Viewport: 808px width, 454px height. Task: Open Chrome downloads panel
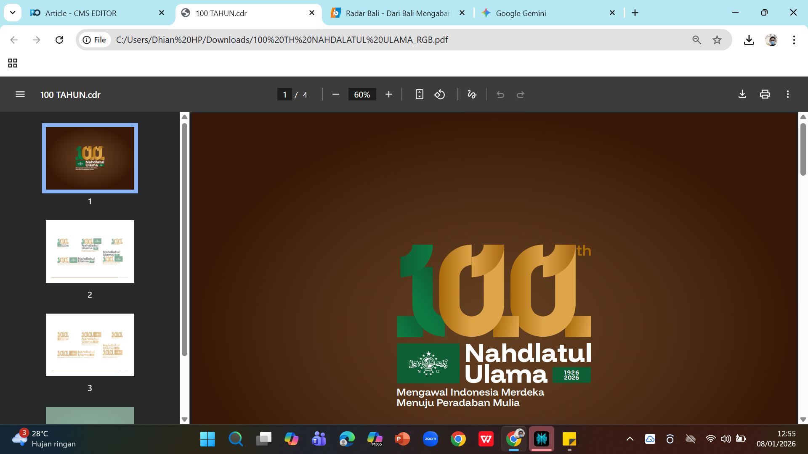[x=749, y=40]
